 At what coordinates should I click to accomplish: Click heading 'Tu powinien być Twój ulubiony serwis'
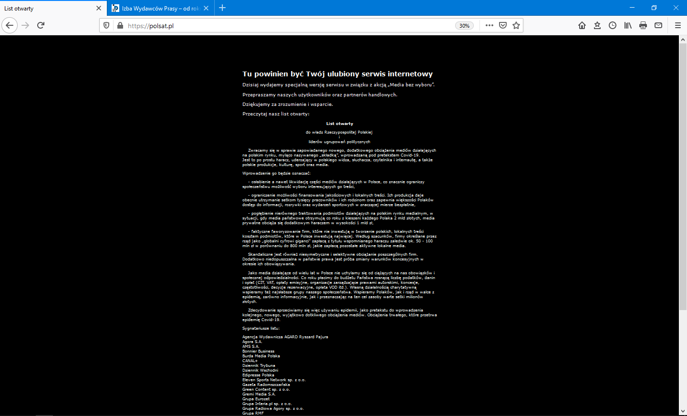pos(338,74)
